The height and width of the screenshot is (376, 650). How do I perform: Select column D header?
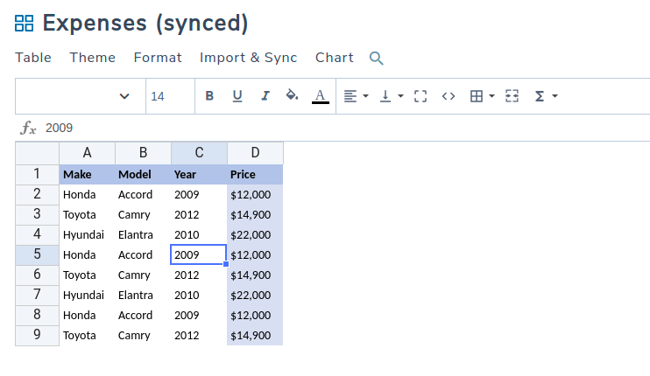pos(255,153)
